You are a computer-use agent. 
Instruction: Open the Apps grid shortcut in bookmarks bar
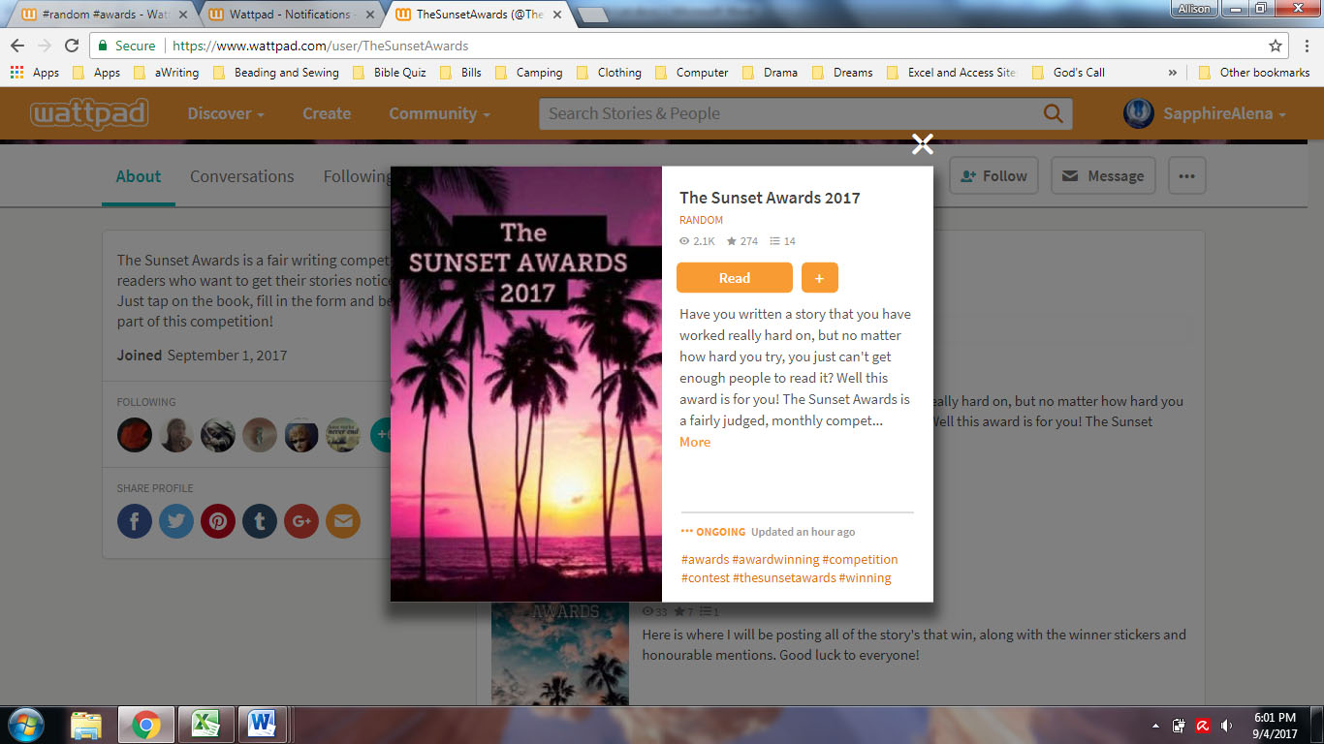click(35, 73)
